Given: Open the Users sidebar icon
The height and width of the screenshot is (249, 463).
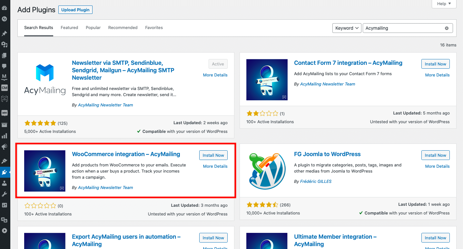Looking at the screenshot, I should [x=5, y=183].
